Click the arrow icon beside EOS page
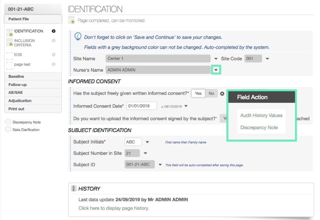320x220 pixels. click(x=54, y=54)
